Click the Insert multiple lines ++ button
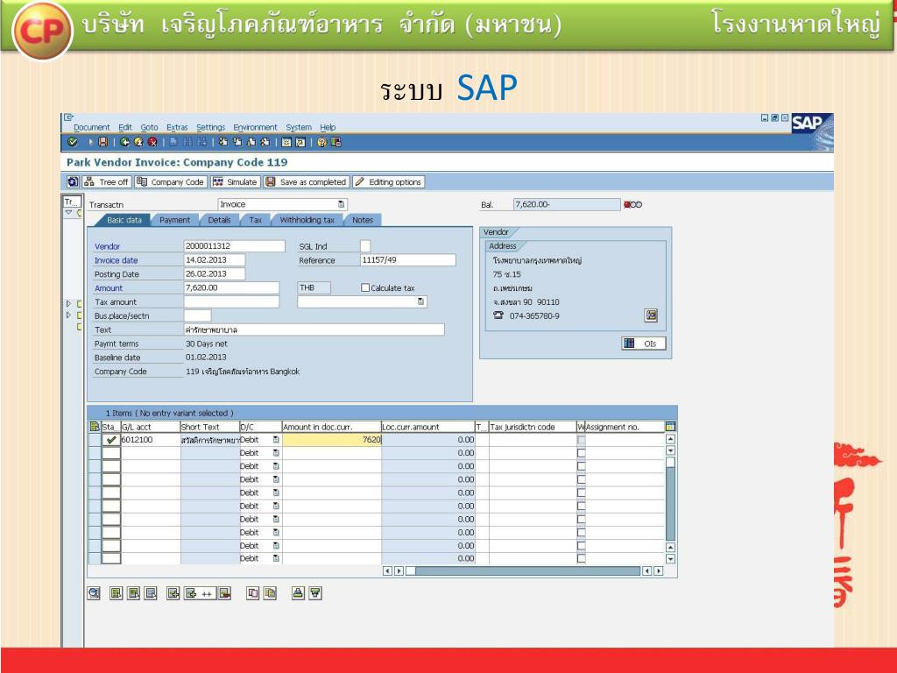Viewport: 897px width, 673px height. (199, 593)
